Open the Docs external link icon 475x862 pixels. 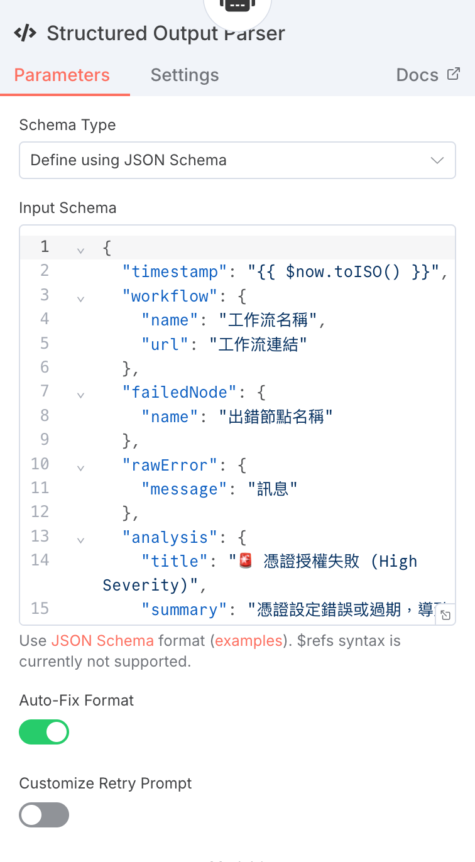click(453, 74)
